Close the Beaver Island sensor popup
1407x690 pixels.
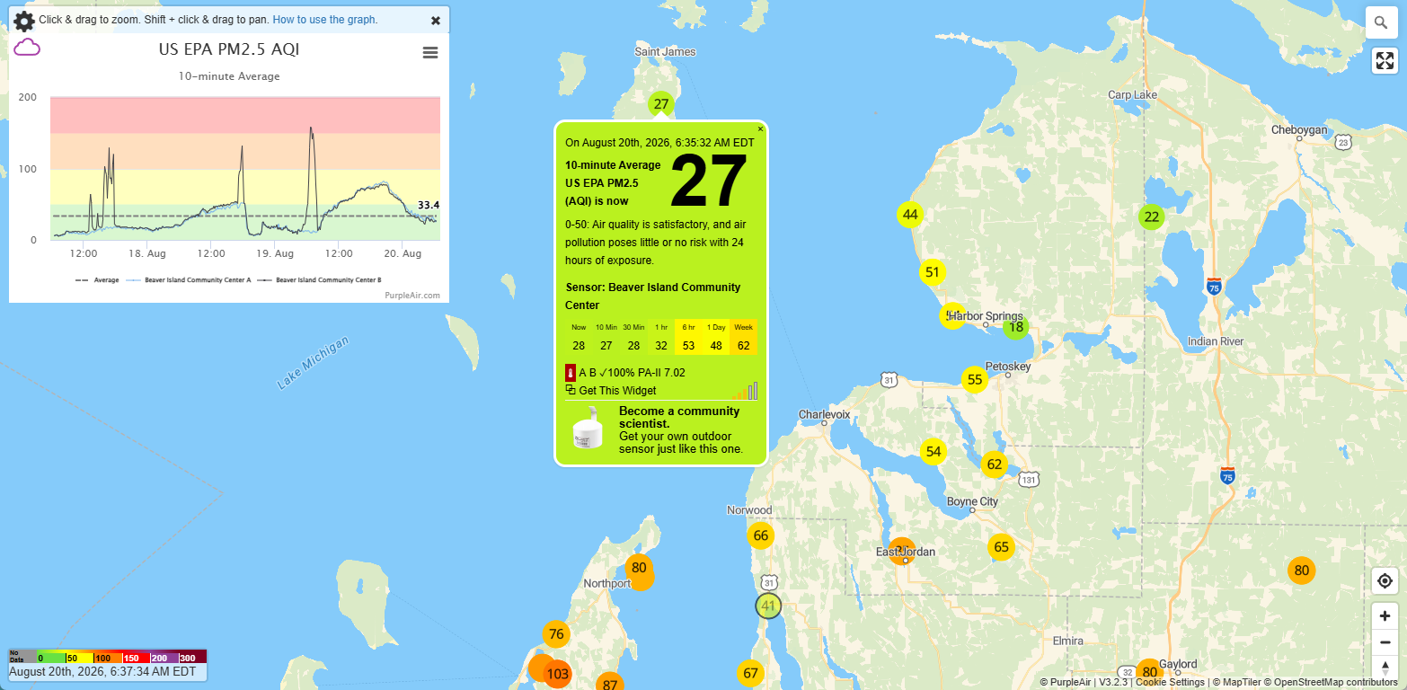point(760,129)
